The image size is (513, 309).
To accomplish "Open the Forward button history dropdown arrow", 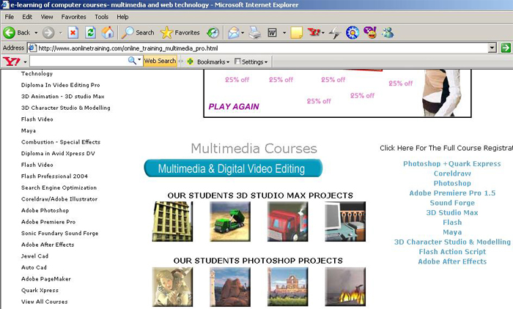I will (60, 33).
